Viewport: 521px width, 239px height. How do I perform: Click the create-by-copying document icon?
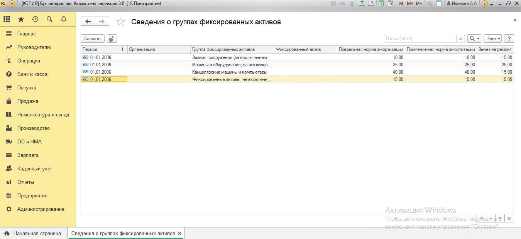click(x=112, y=39)
